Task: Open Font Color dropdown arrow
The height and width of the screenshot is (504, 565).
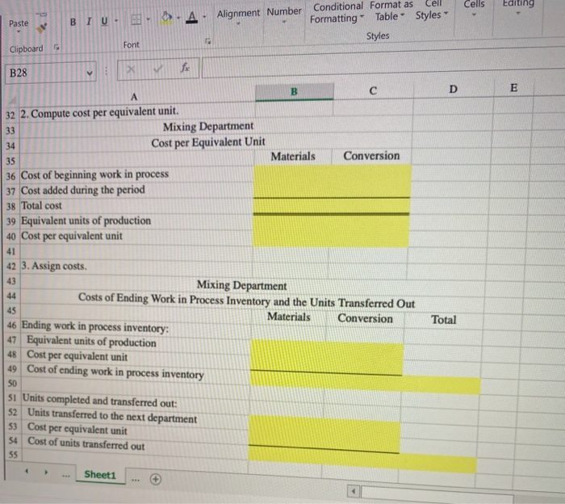Action: pos(204,17)
